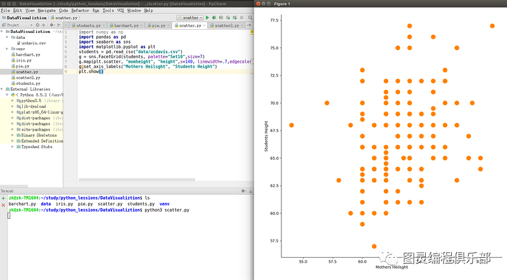
Task: Close terminal session with red X
Action: (x=3, y=205)
